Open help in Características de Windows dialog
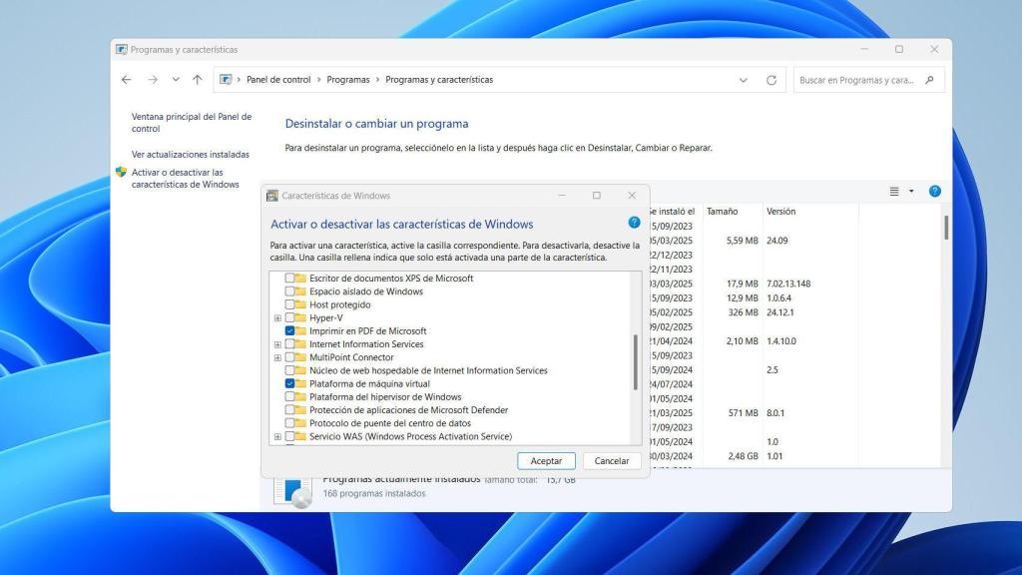 [x=634, y=223]
